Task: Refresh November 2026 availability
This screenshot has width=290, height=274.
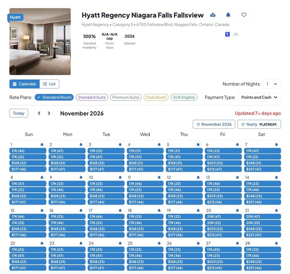Action: [x=214, y=124]
